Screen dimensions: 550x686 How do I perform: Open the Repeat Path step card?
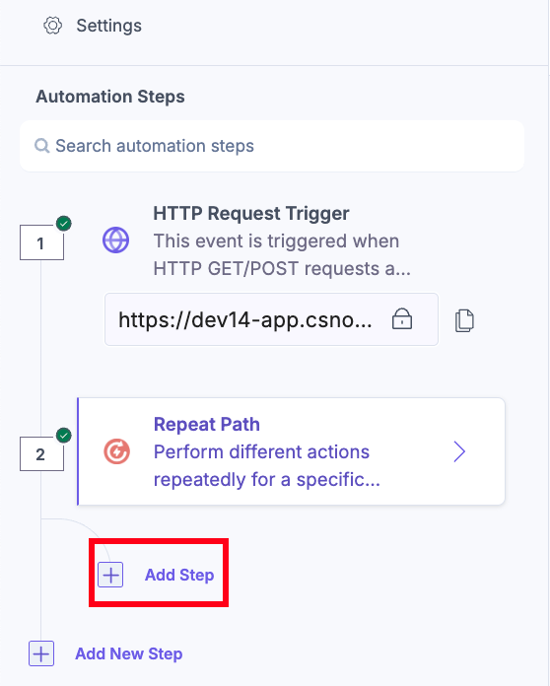pyautogui.click(x=291, y=451)
